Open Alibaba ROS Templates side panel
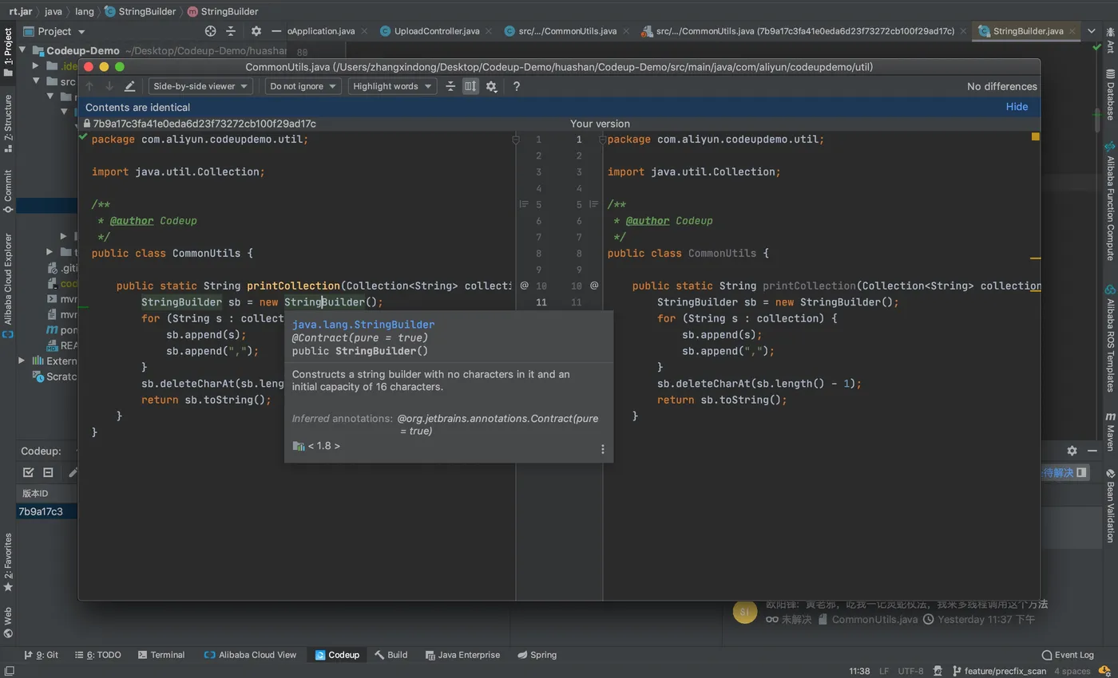 click(1110, 337)
